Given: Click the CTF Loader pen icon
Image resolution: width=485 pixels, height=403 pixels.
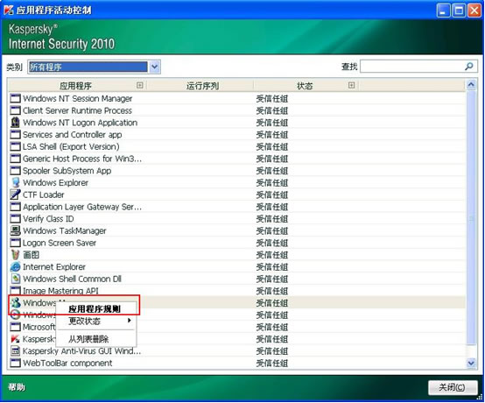Looking at the screenshot, I should coord(15,194).
